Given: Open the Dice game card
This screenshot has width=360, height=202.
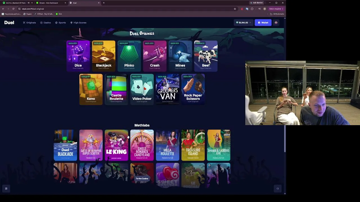Looking at the screenshot, I should pyautogui.click(x=78, y=56).
